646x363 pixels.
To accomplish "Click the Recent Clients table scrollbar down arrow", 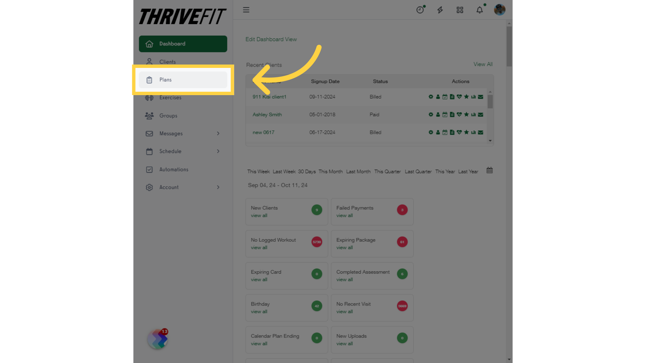I will coord(490,141).
